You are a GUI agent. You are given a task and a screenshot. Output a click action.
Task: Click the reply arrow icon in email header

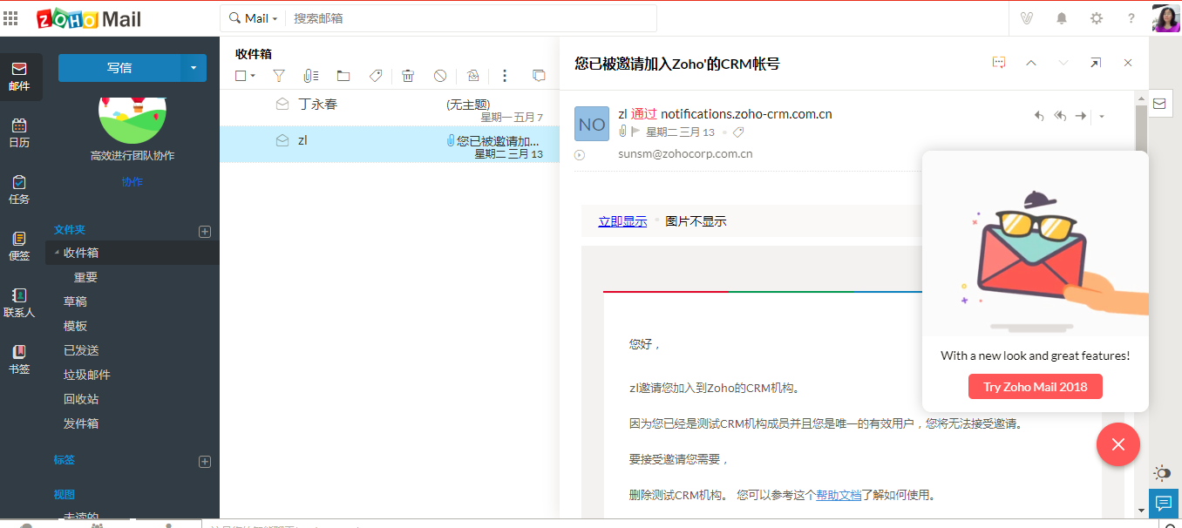tap(1039, 116)
